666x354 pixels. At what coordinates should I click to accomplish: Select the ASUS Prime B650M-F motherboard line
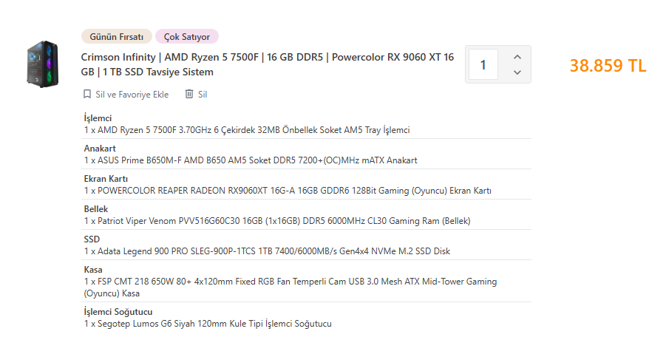click(x=250, y=160)
